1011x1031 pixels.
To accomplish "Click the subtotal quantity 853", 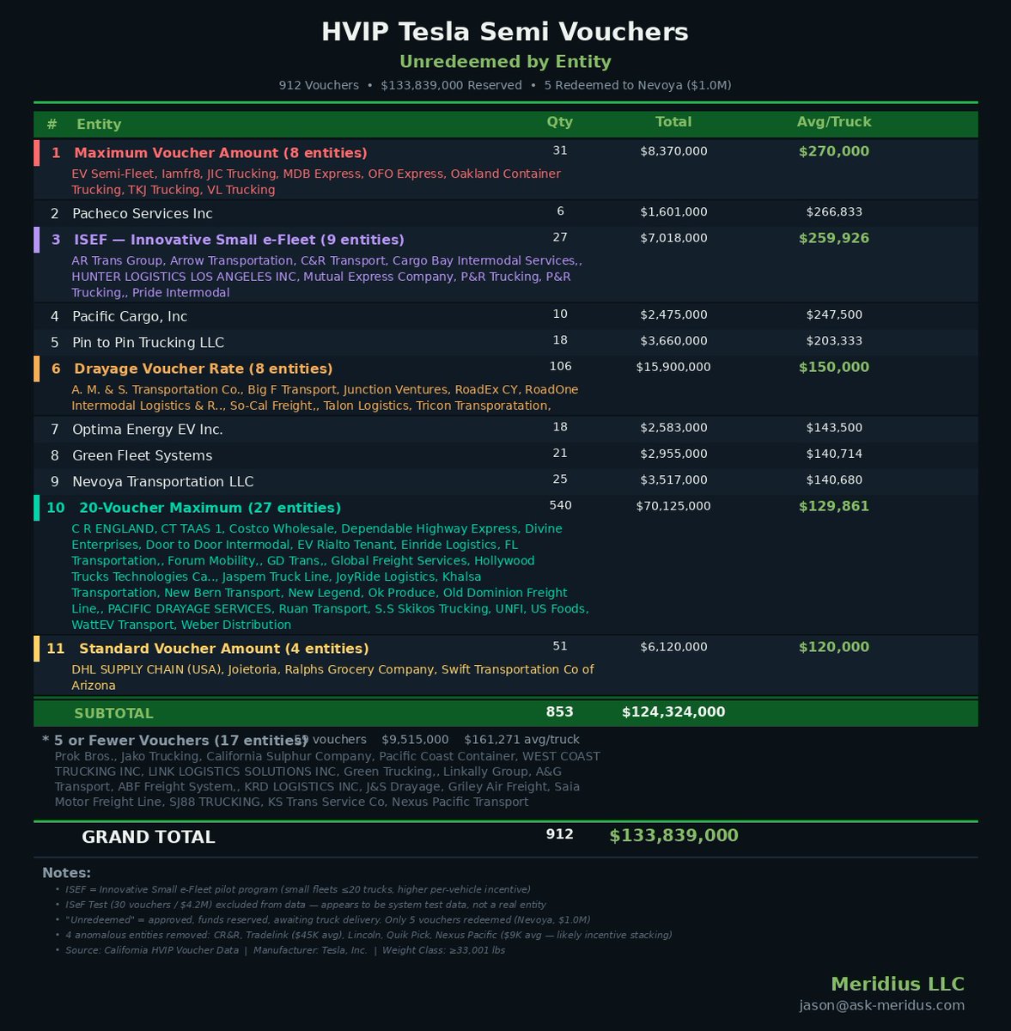I will click(x=560, y=711).
